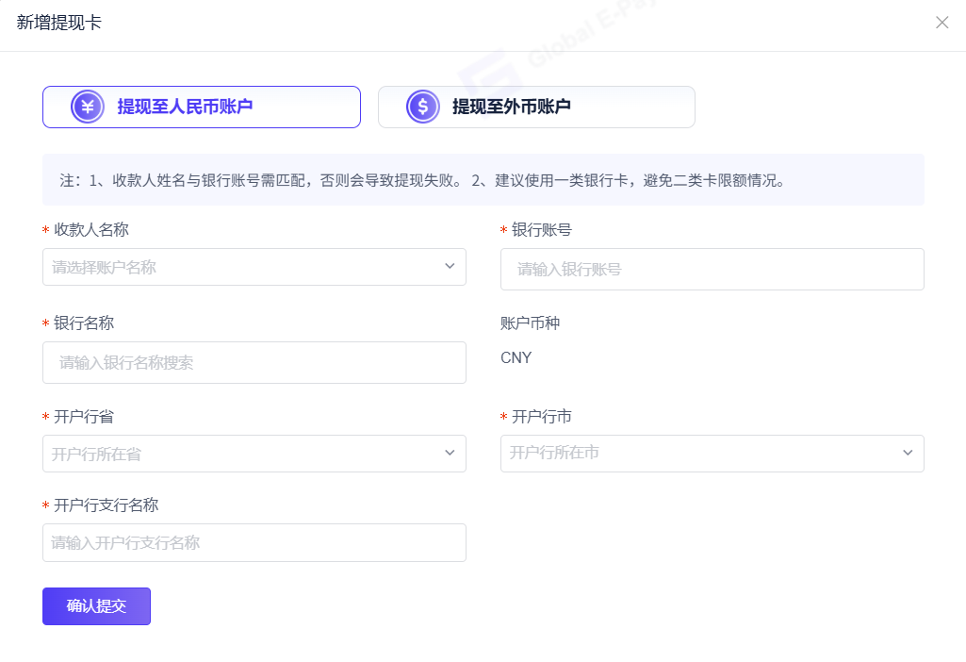Viewport: 966px width, 662px height.
Task: Click the dollar $ currency icon
Action: coord(423,107)
